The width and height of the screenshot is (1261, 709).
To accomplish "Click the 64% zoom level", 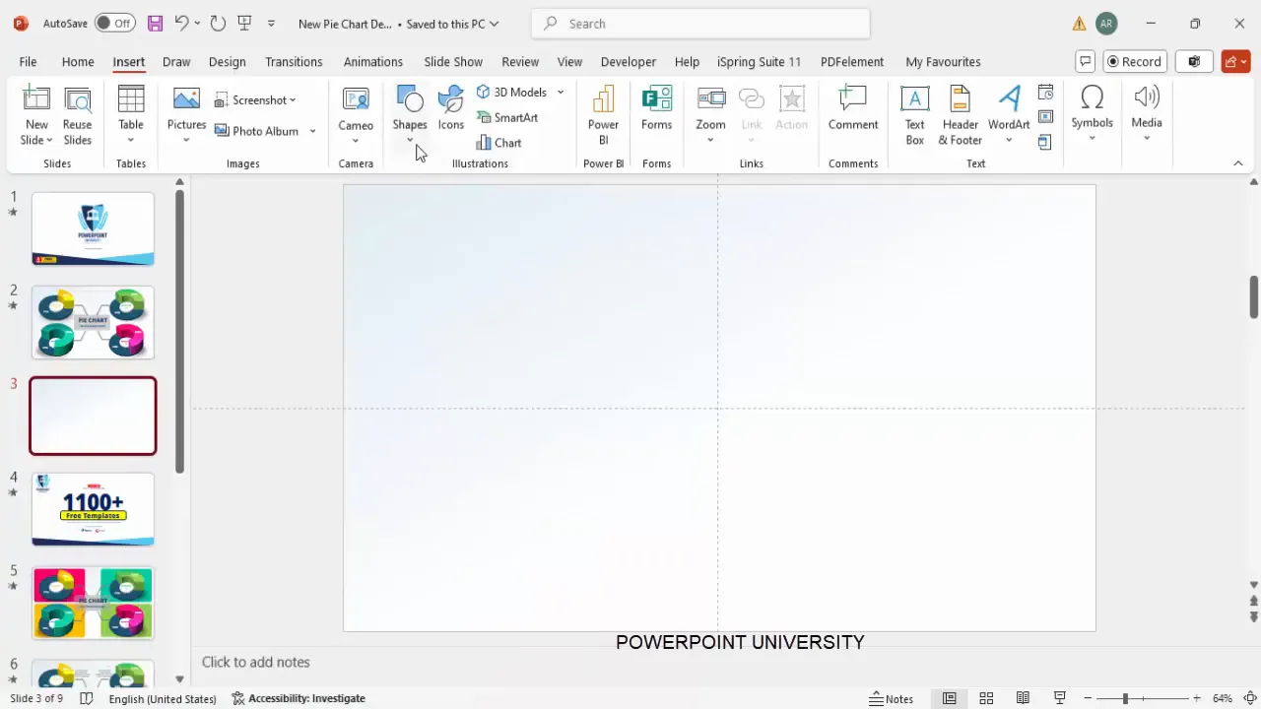I will point(1223,698).
